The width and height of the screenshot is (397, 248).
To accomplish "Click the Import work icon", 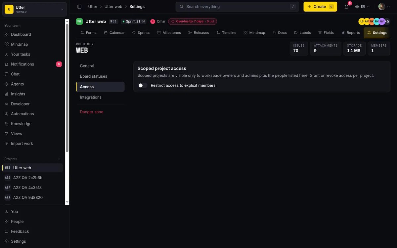I will click(x=7, y=144).
